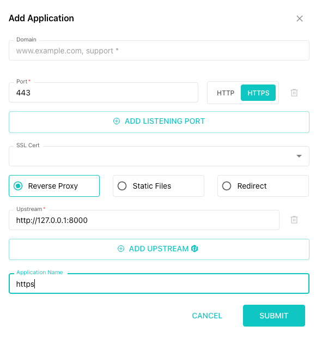Viewport: 316px width, 338px height.
Task: Click the Add Upstream button
Action: click(159, 249)
